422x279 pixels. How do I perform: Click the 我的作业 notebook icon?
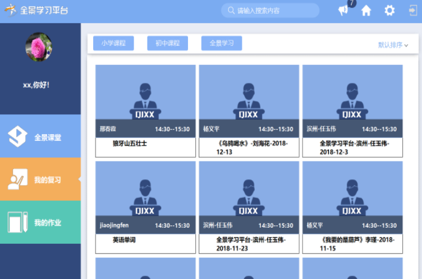[17, 222]
